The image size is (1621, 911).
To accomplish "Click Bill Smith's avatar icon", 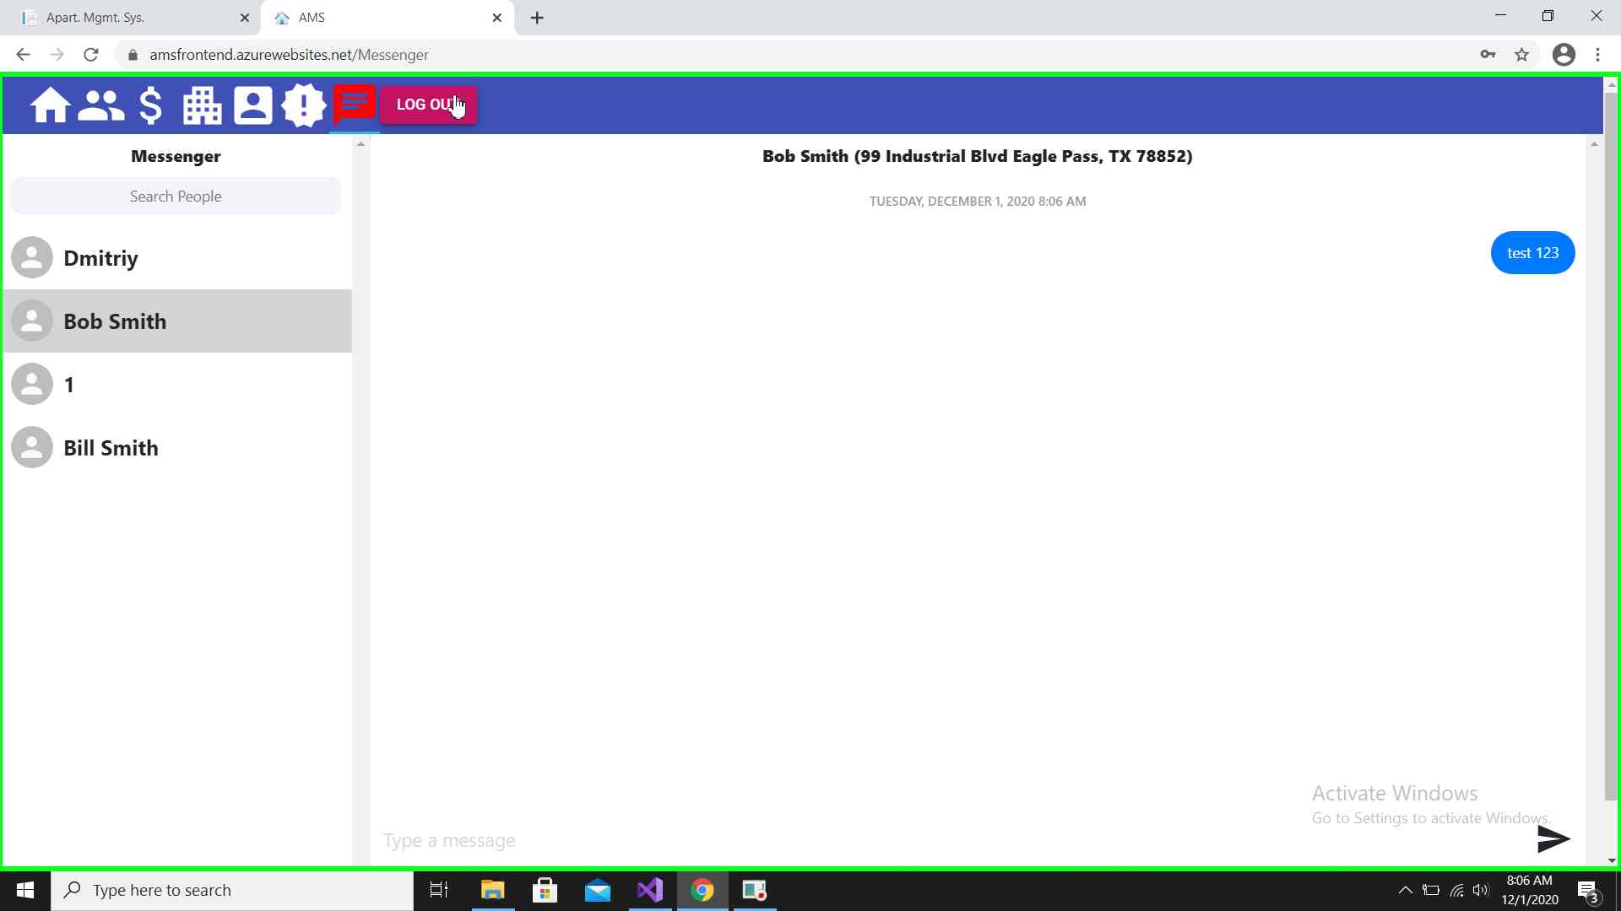I will pos(32,448).
